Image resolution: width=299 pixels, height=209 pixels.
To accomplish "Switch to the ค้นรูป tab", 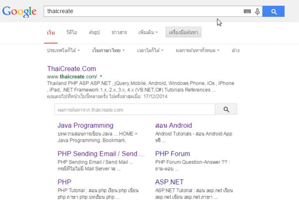I will point(94,32).
